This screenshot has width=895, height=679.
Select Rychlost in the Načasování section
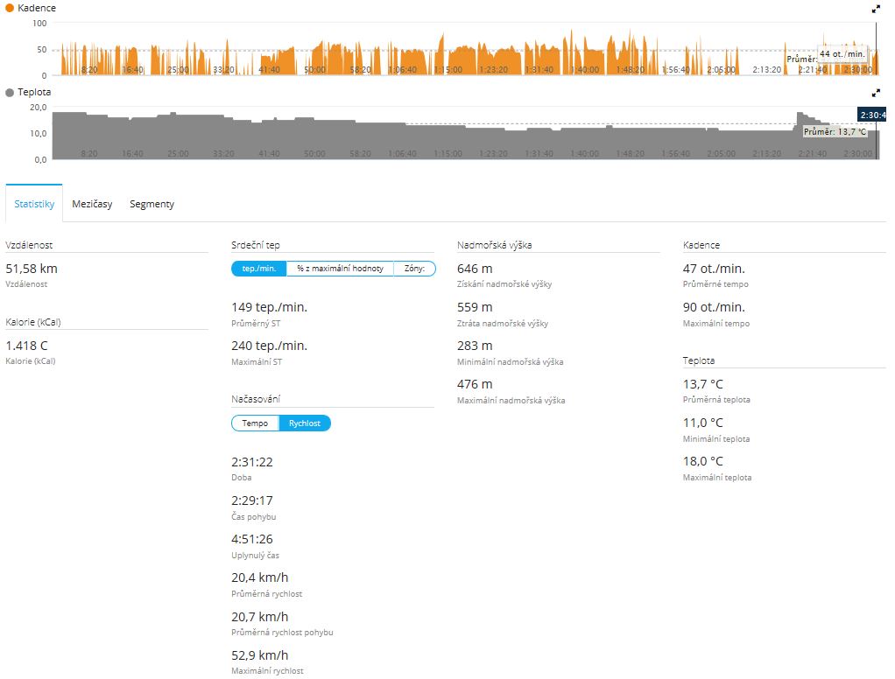coord(305,423)
